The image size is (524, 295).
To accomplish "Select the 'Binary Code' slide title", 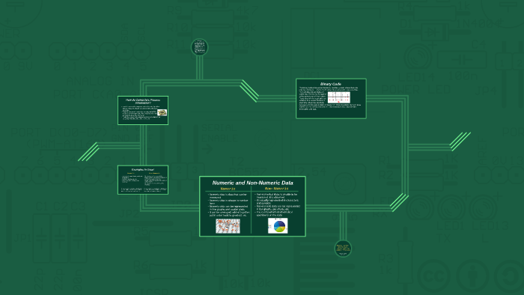I will pyautogui.click(x=331, y=84).
